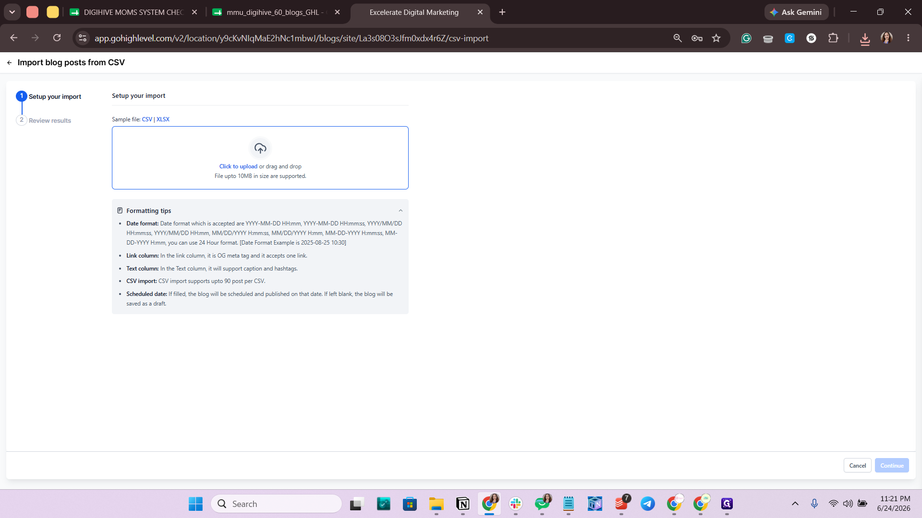922x518 pixels.
Task: Open the browser Downloads panel
Action: 865,38
